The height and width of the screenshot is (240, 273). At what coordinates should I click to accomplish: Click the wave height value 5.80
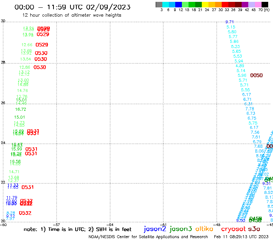232,32
